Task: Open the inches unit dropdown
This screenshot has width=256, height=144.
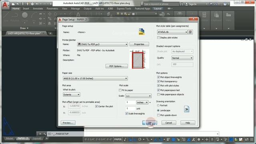Action: point(142,102)
